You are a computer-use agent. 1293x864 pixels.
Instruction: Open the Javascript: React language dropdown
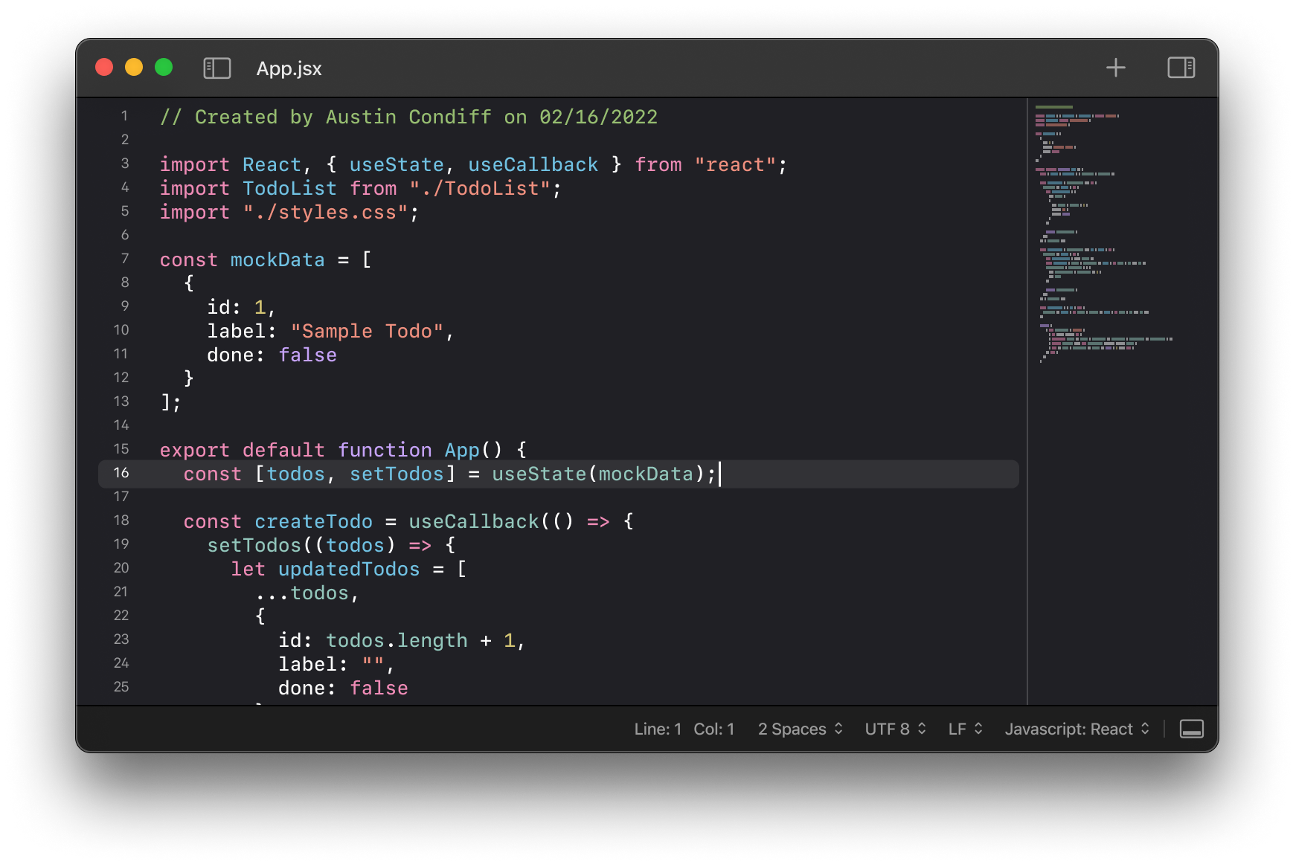(x=1077, y=729)
